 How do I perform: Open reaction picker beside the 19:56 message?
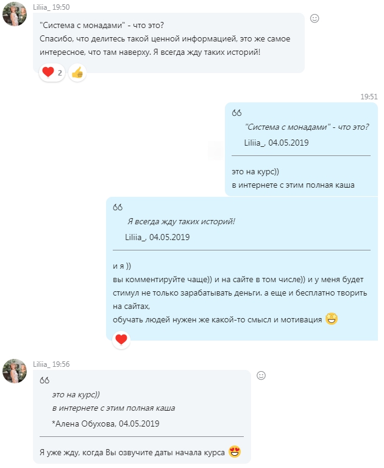pos(261,375)
